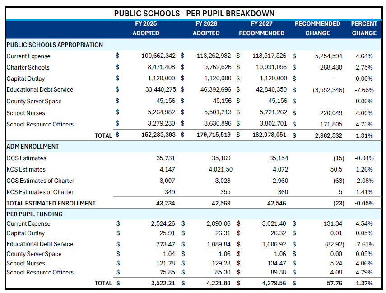Click the 'KCS Estimates' row label
The height and width of the screenshot is (293, 386).
pyautogui.click(x=26, y=169)
